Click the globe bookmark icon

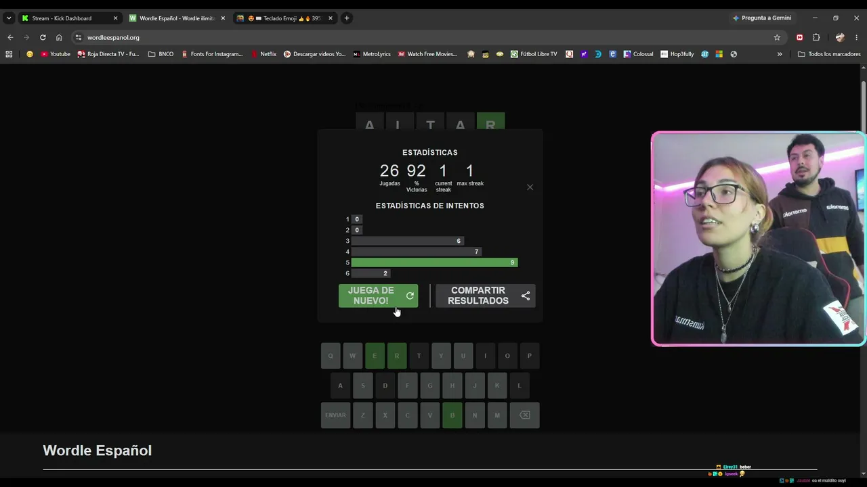click(x=734, y=54)
